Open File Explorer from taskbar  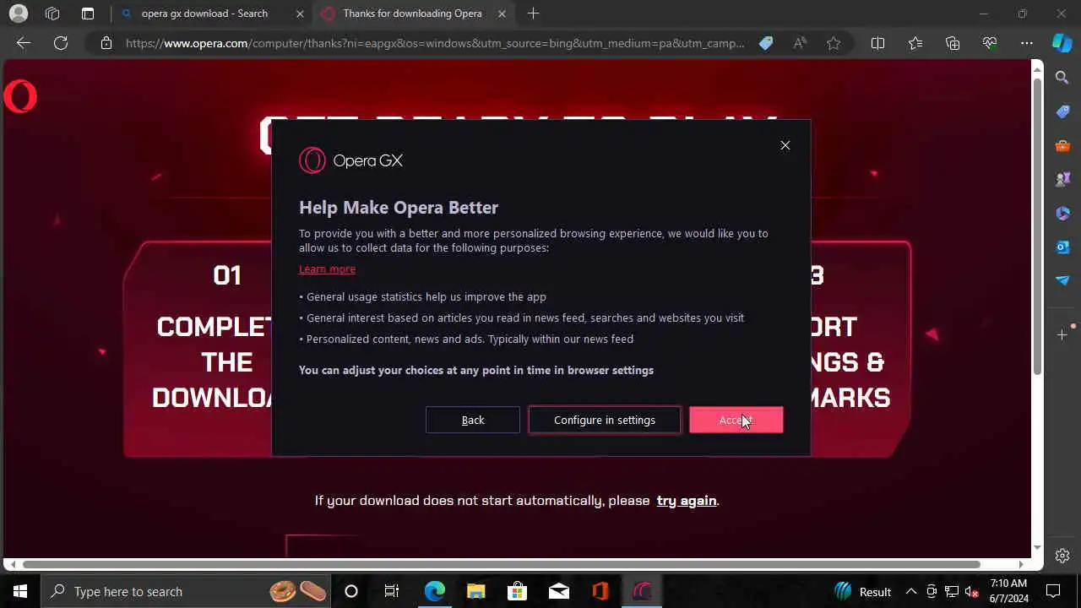(x=475, y=591)
